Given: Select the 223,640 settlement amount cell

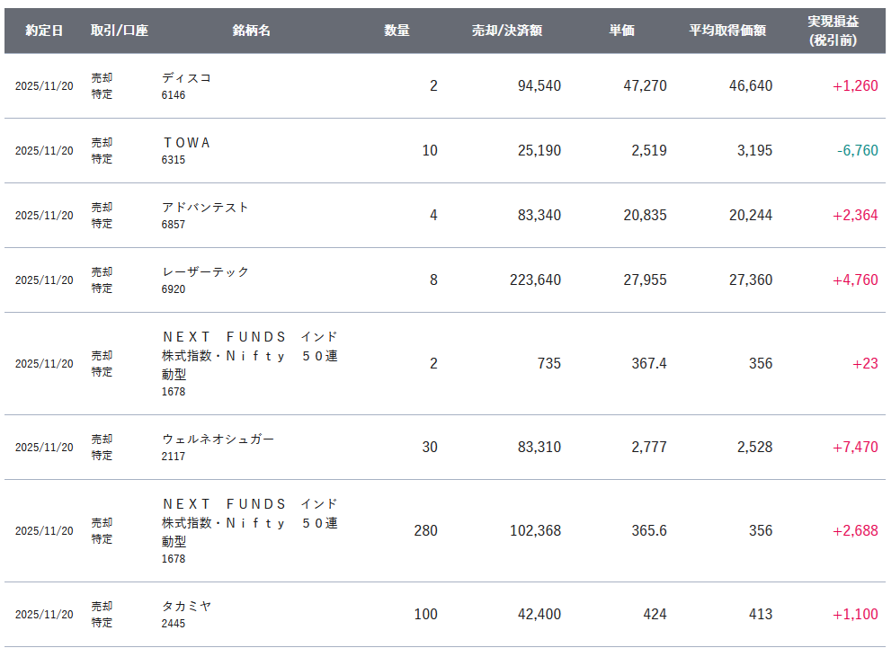Looking at the screenshot, I should click(535, 280).
